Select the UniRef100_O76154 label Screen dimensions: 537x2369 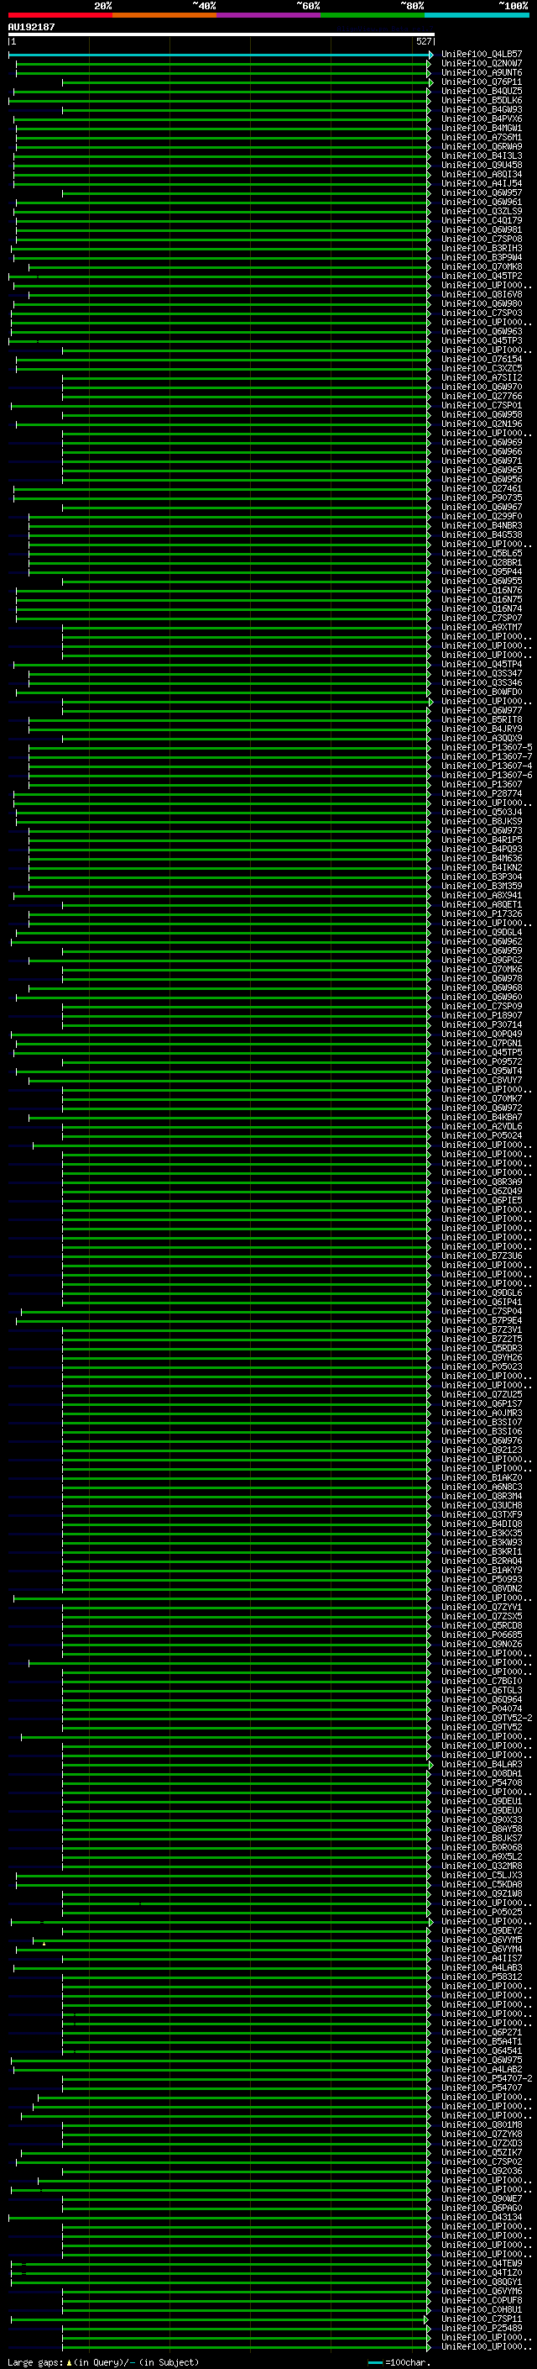[482, 360]
